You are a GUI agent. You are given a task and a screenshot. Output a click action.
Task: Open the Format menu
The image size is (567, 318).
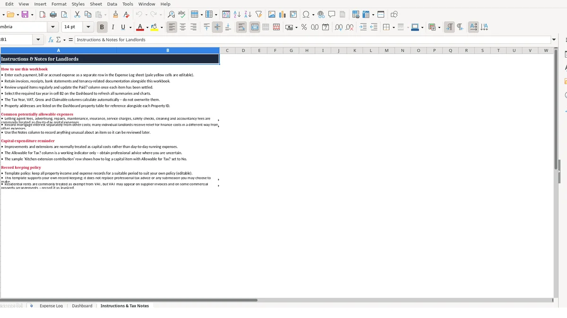click(59, 4)
